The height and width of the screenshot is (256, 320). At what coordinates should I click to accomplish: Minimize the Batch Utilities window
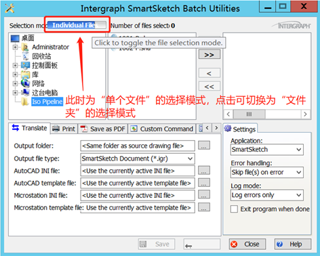coord(268,7)
